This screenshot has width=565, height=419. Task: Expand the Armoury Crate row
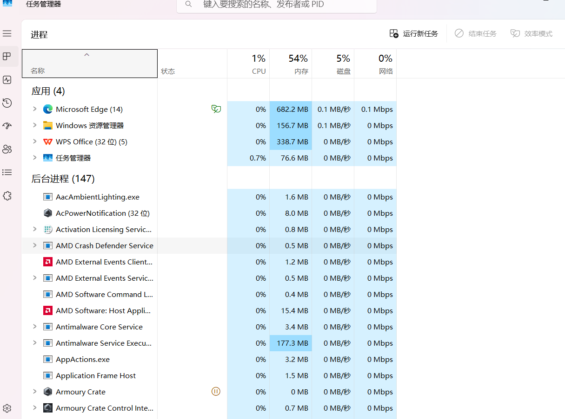(34, 392)
